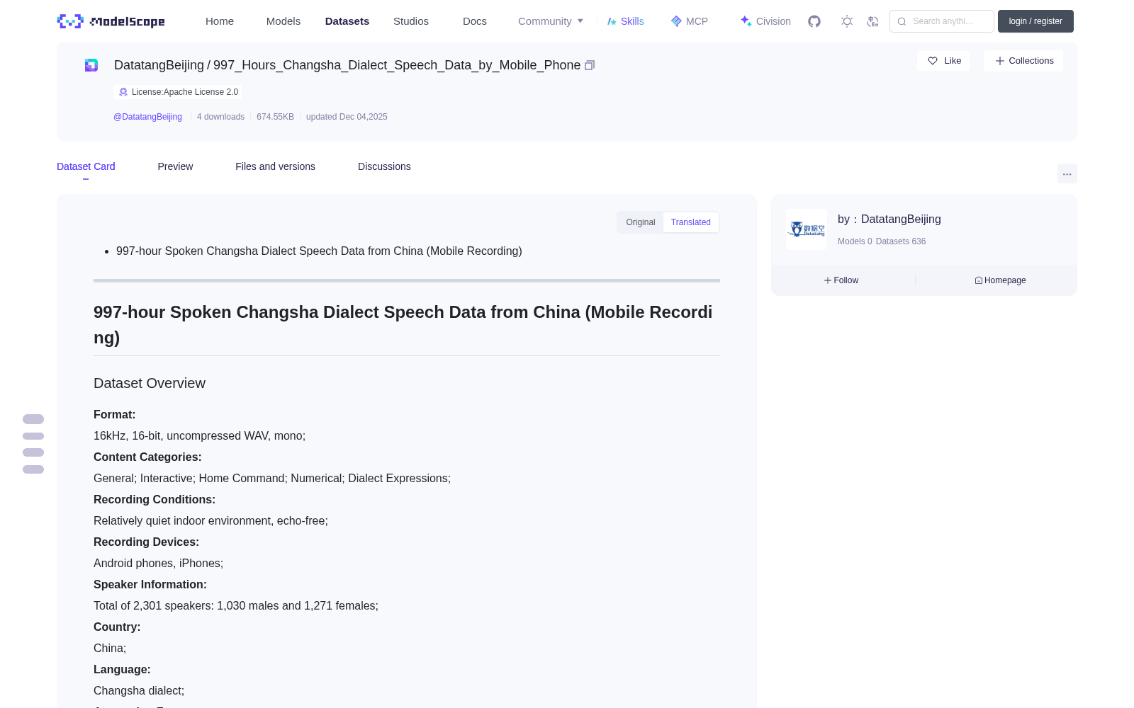Click 'Relatively quiet indoor environment, echo-free;'
Screen dimensions: 1134x708
(x=210, y=521)
